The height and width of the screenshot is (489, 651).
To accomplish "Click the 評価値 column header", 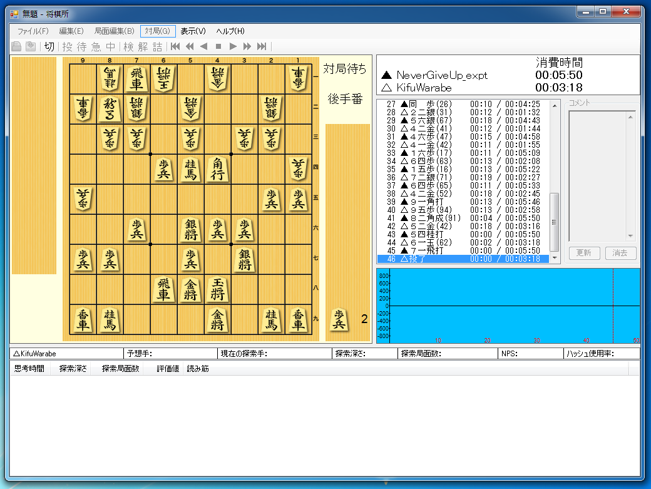I will (168, 369).
